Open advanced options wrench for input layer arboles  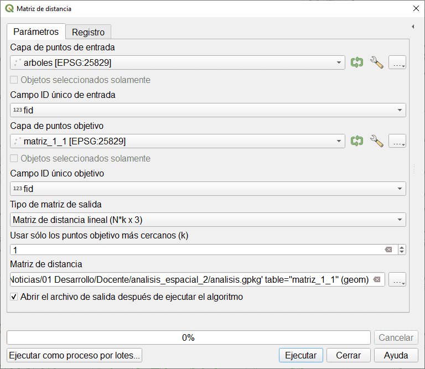(x=376, y=63)
